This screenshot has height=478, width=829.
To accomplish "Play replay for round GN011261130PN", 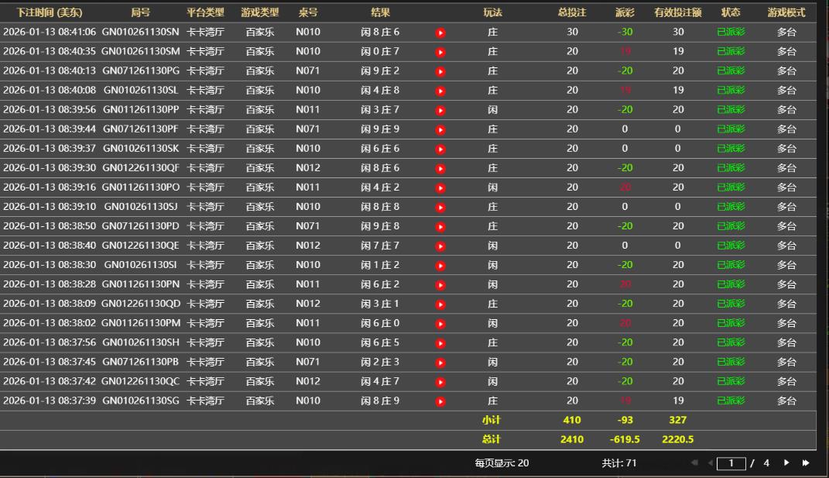I will point(440,285).
